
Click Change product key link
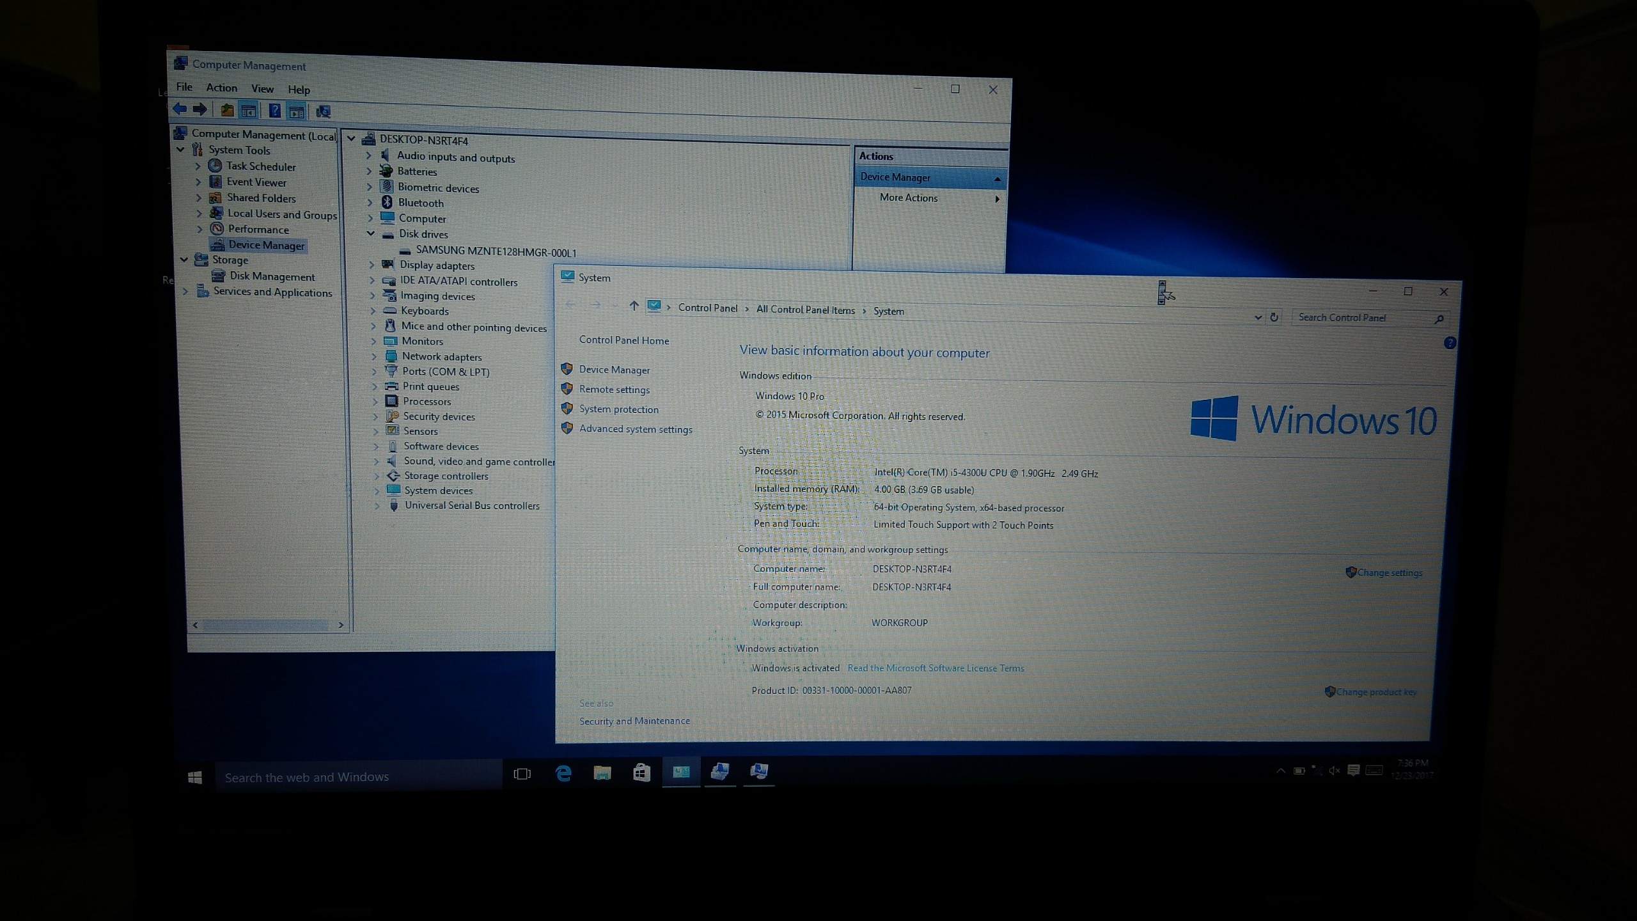click(1376, 692)
